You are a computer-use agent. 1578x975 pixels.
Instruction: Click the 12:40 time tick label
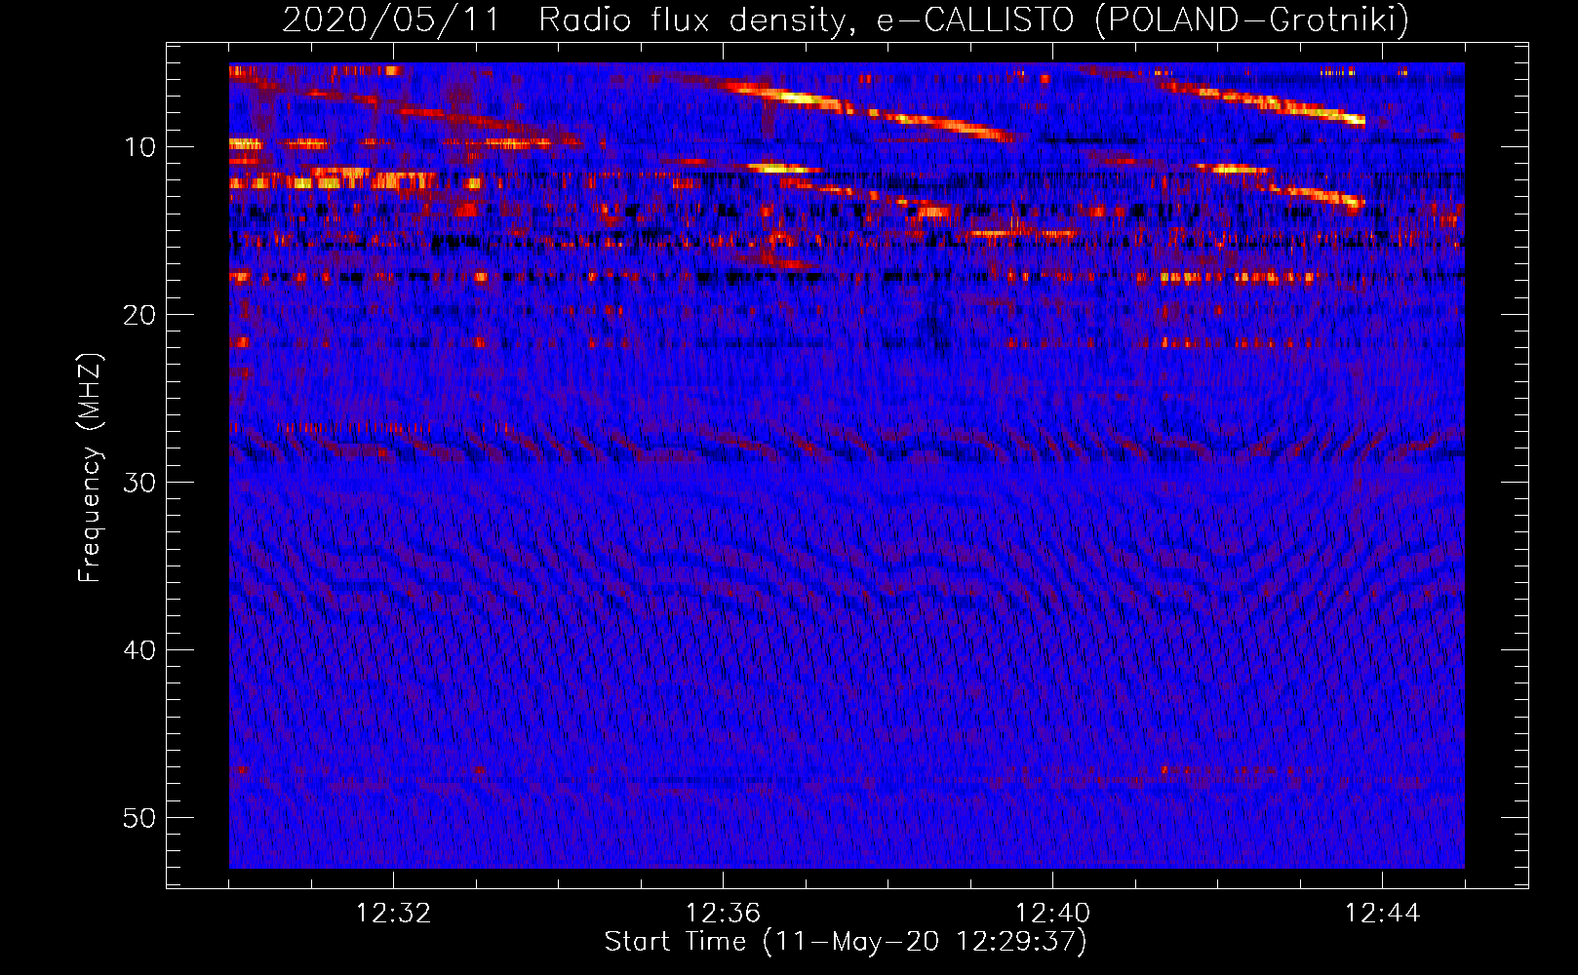[x=1052, y=914]
